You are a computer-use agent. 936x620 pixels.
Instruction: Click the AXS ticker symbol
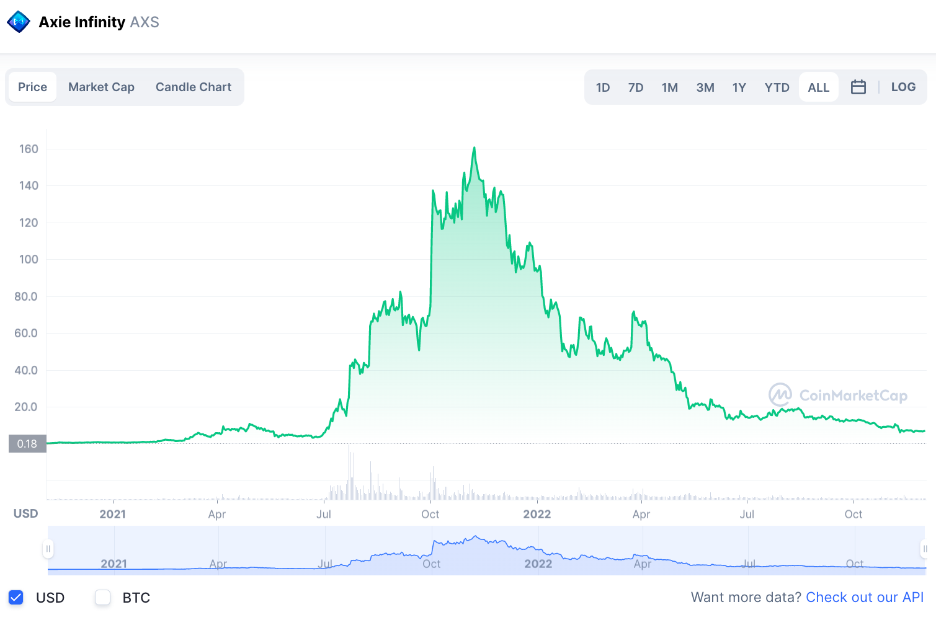(x=145, y=22)
